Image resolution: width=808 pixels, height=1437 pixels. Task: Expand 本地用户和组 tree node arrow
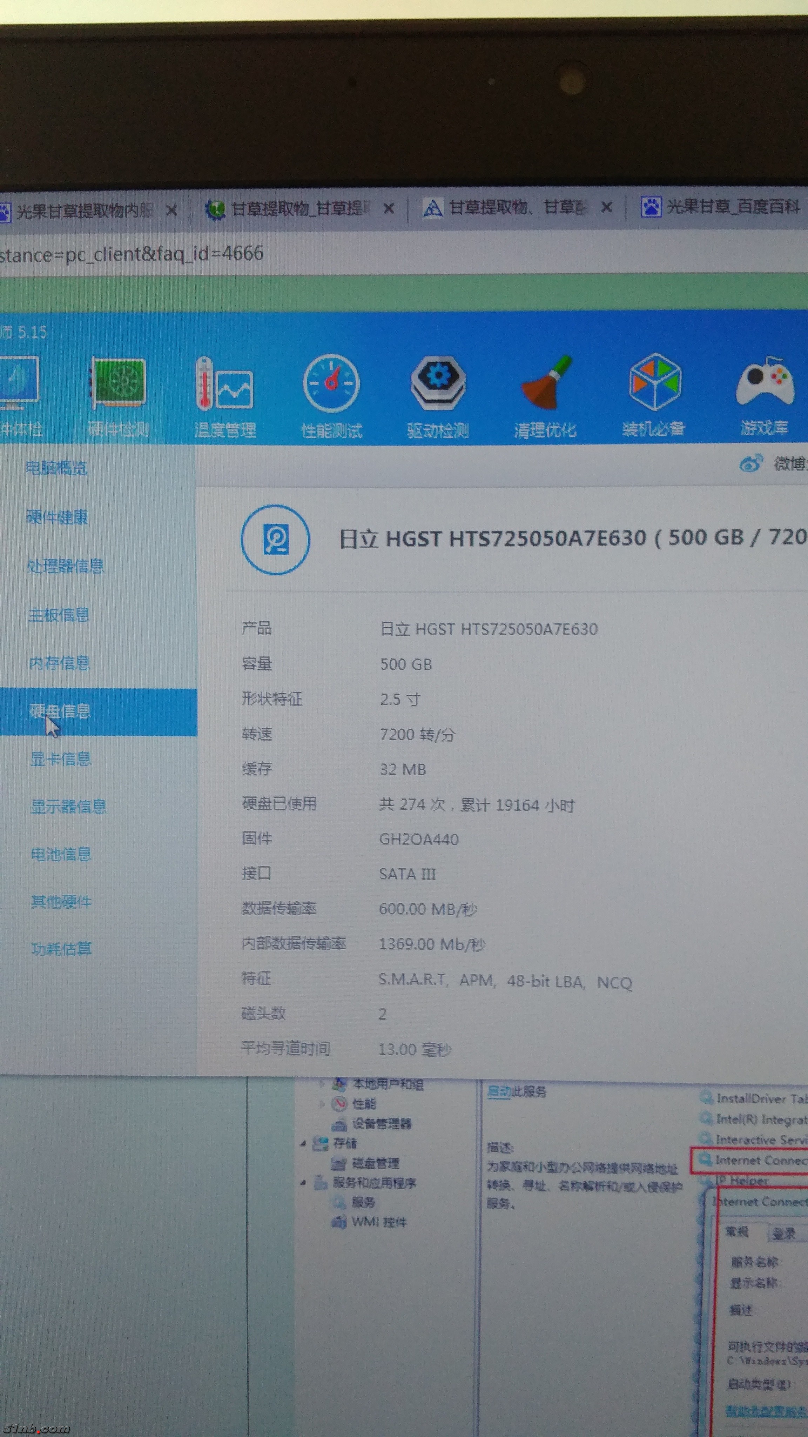pos(322,1084)
